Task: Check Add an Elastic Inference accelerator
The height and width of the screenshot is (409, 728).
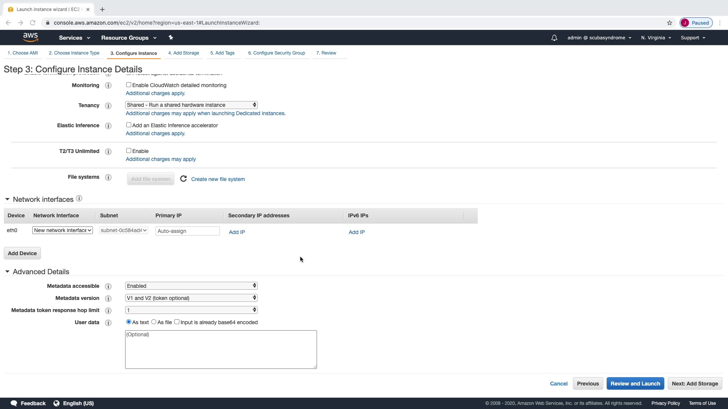Action: click(x=129, y=125)
